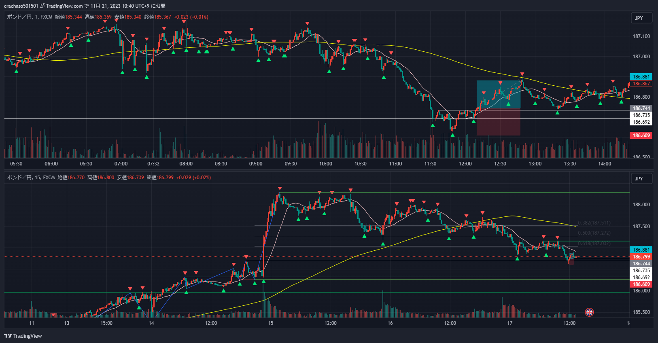The height and width of the screenshot is (343, 658).
Task: Click the 186.867 red price label on the 1-minute chart
Action: pos(641,84)
